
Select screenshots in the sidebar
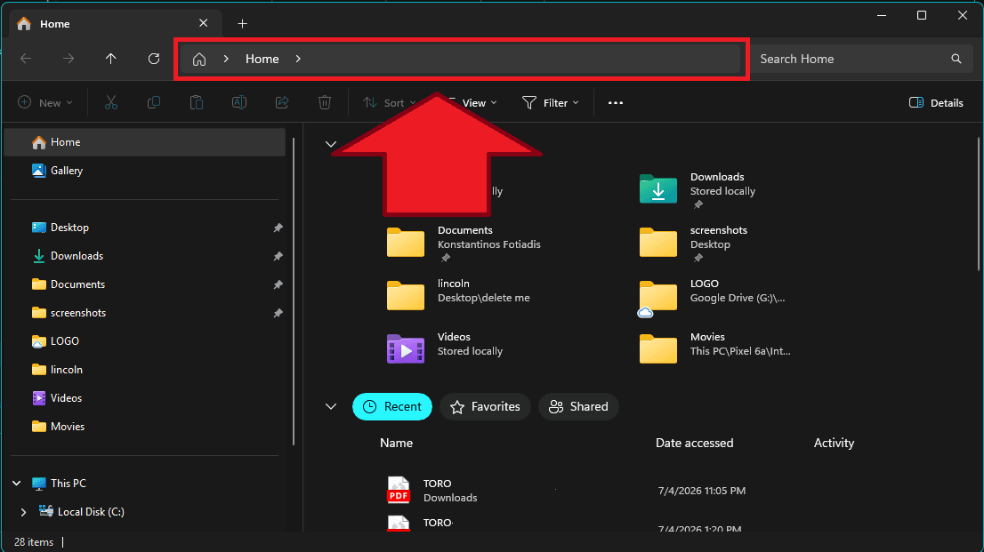click(144, 312)
